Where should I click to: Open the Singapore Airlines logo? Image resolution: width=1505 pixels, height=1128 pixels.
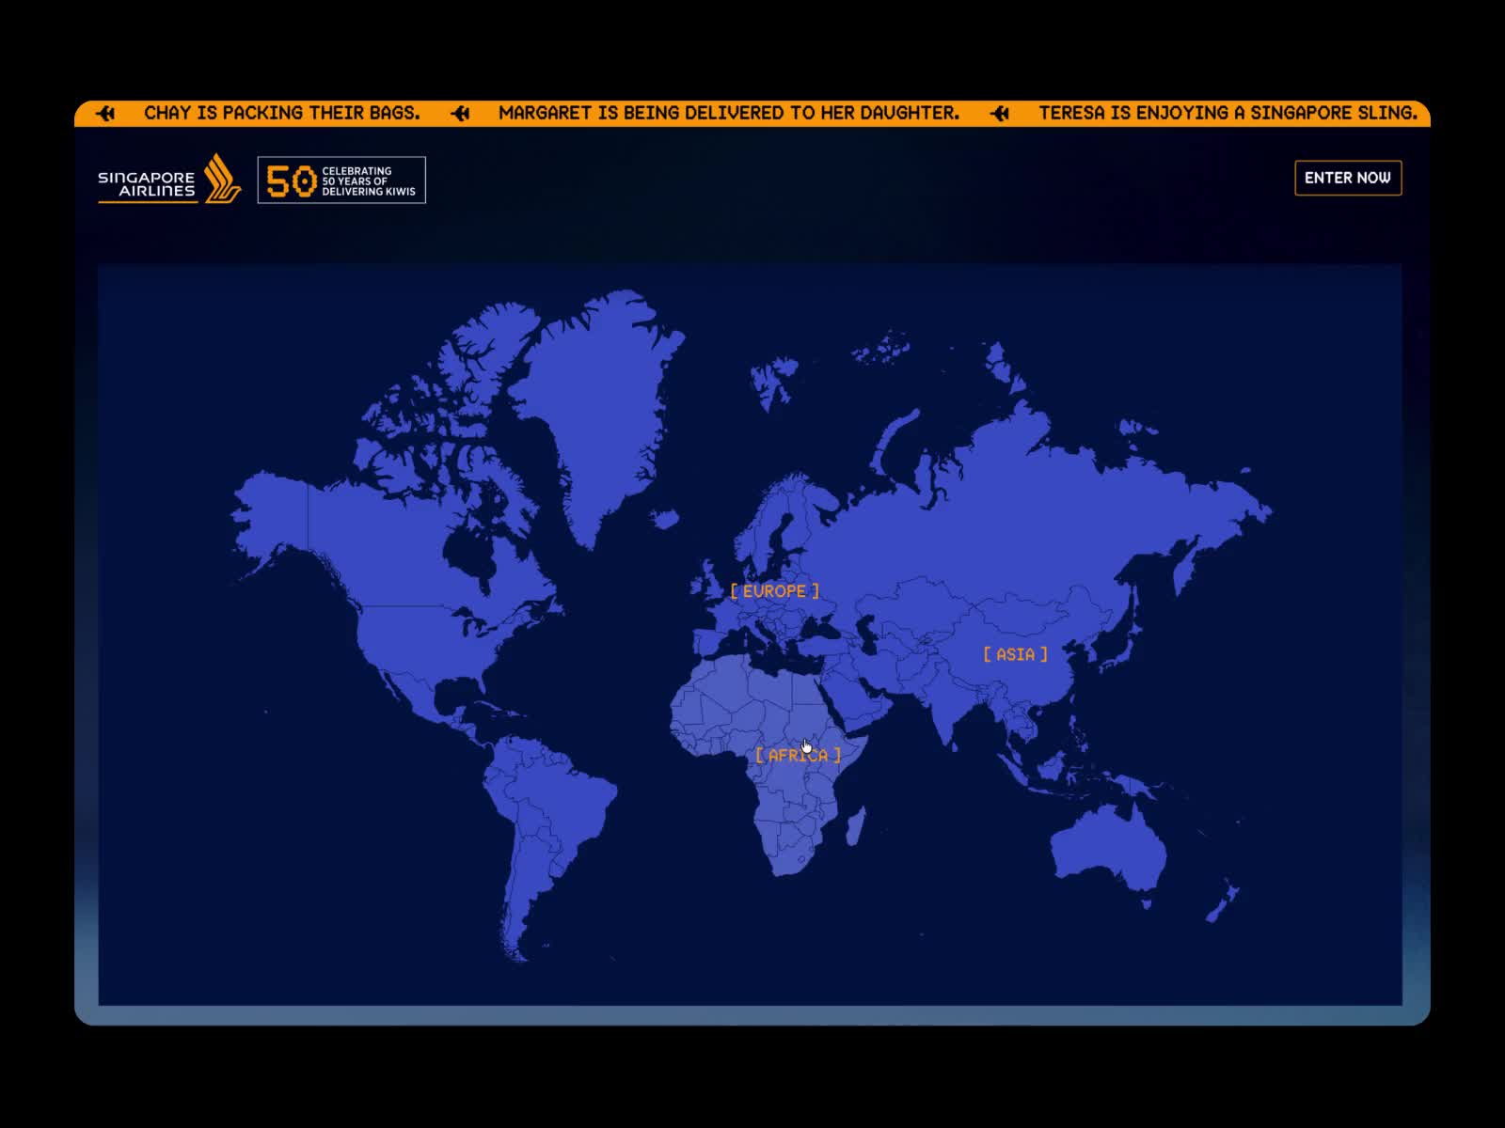click(169, 179)
